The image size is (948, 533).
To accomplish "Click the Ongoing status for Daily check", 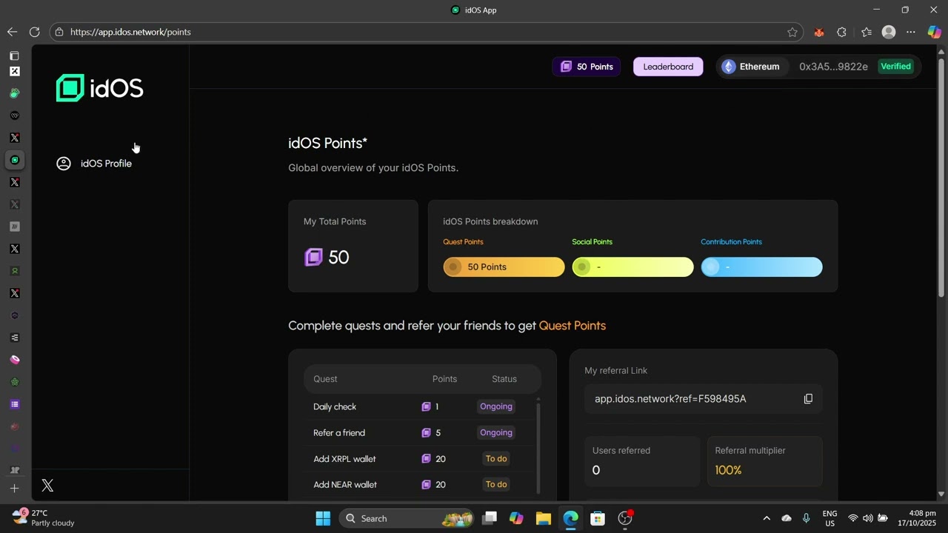I will click(x=496, y=406).
